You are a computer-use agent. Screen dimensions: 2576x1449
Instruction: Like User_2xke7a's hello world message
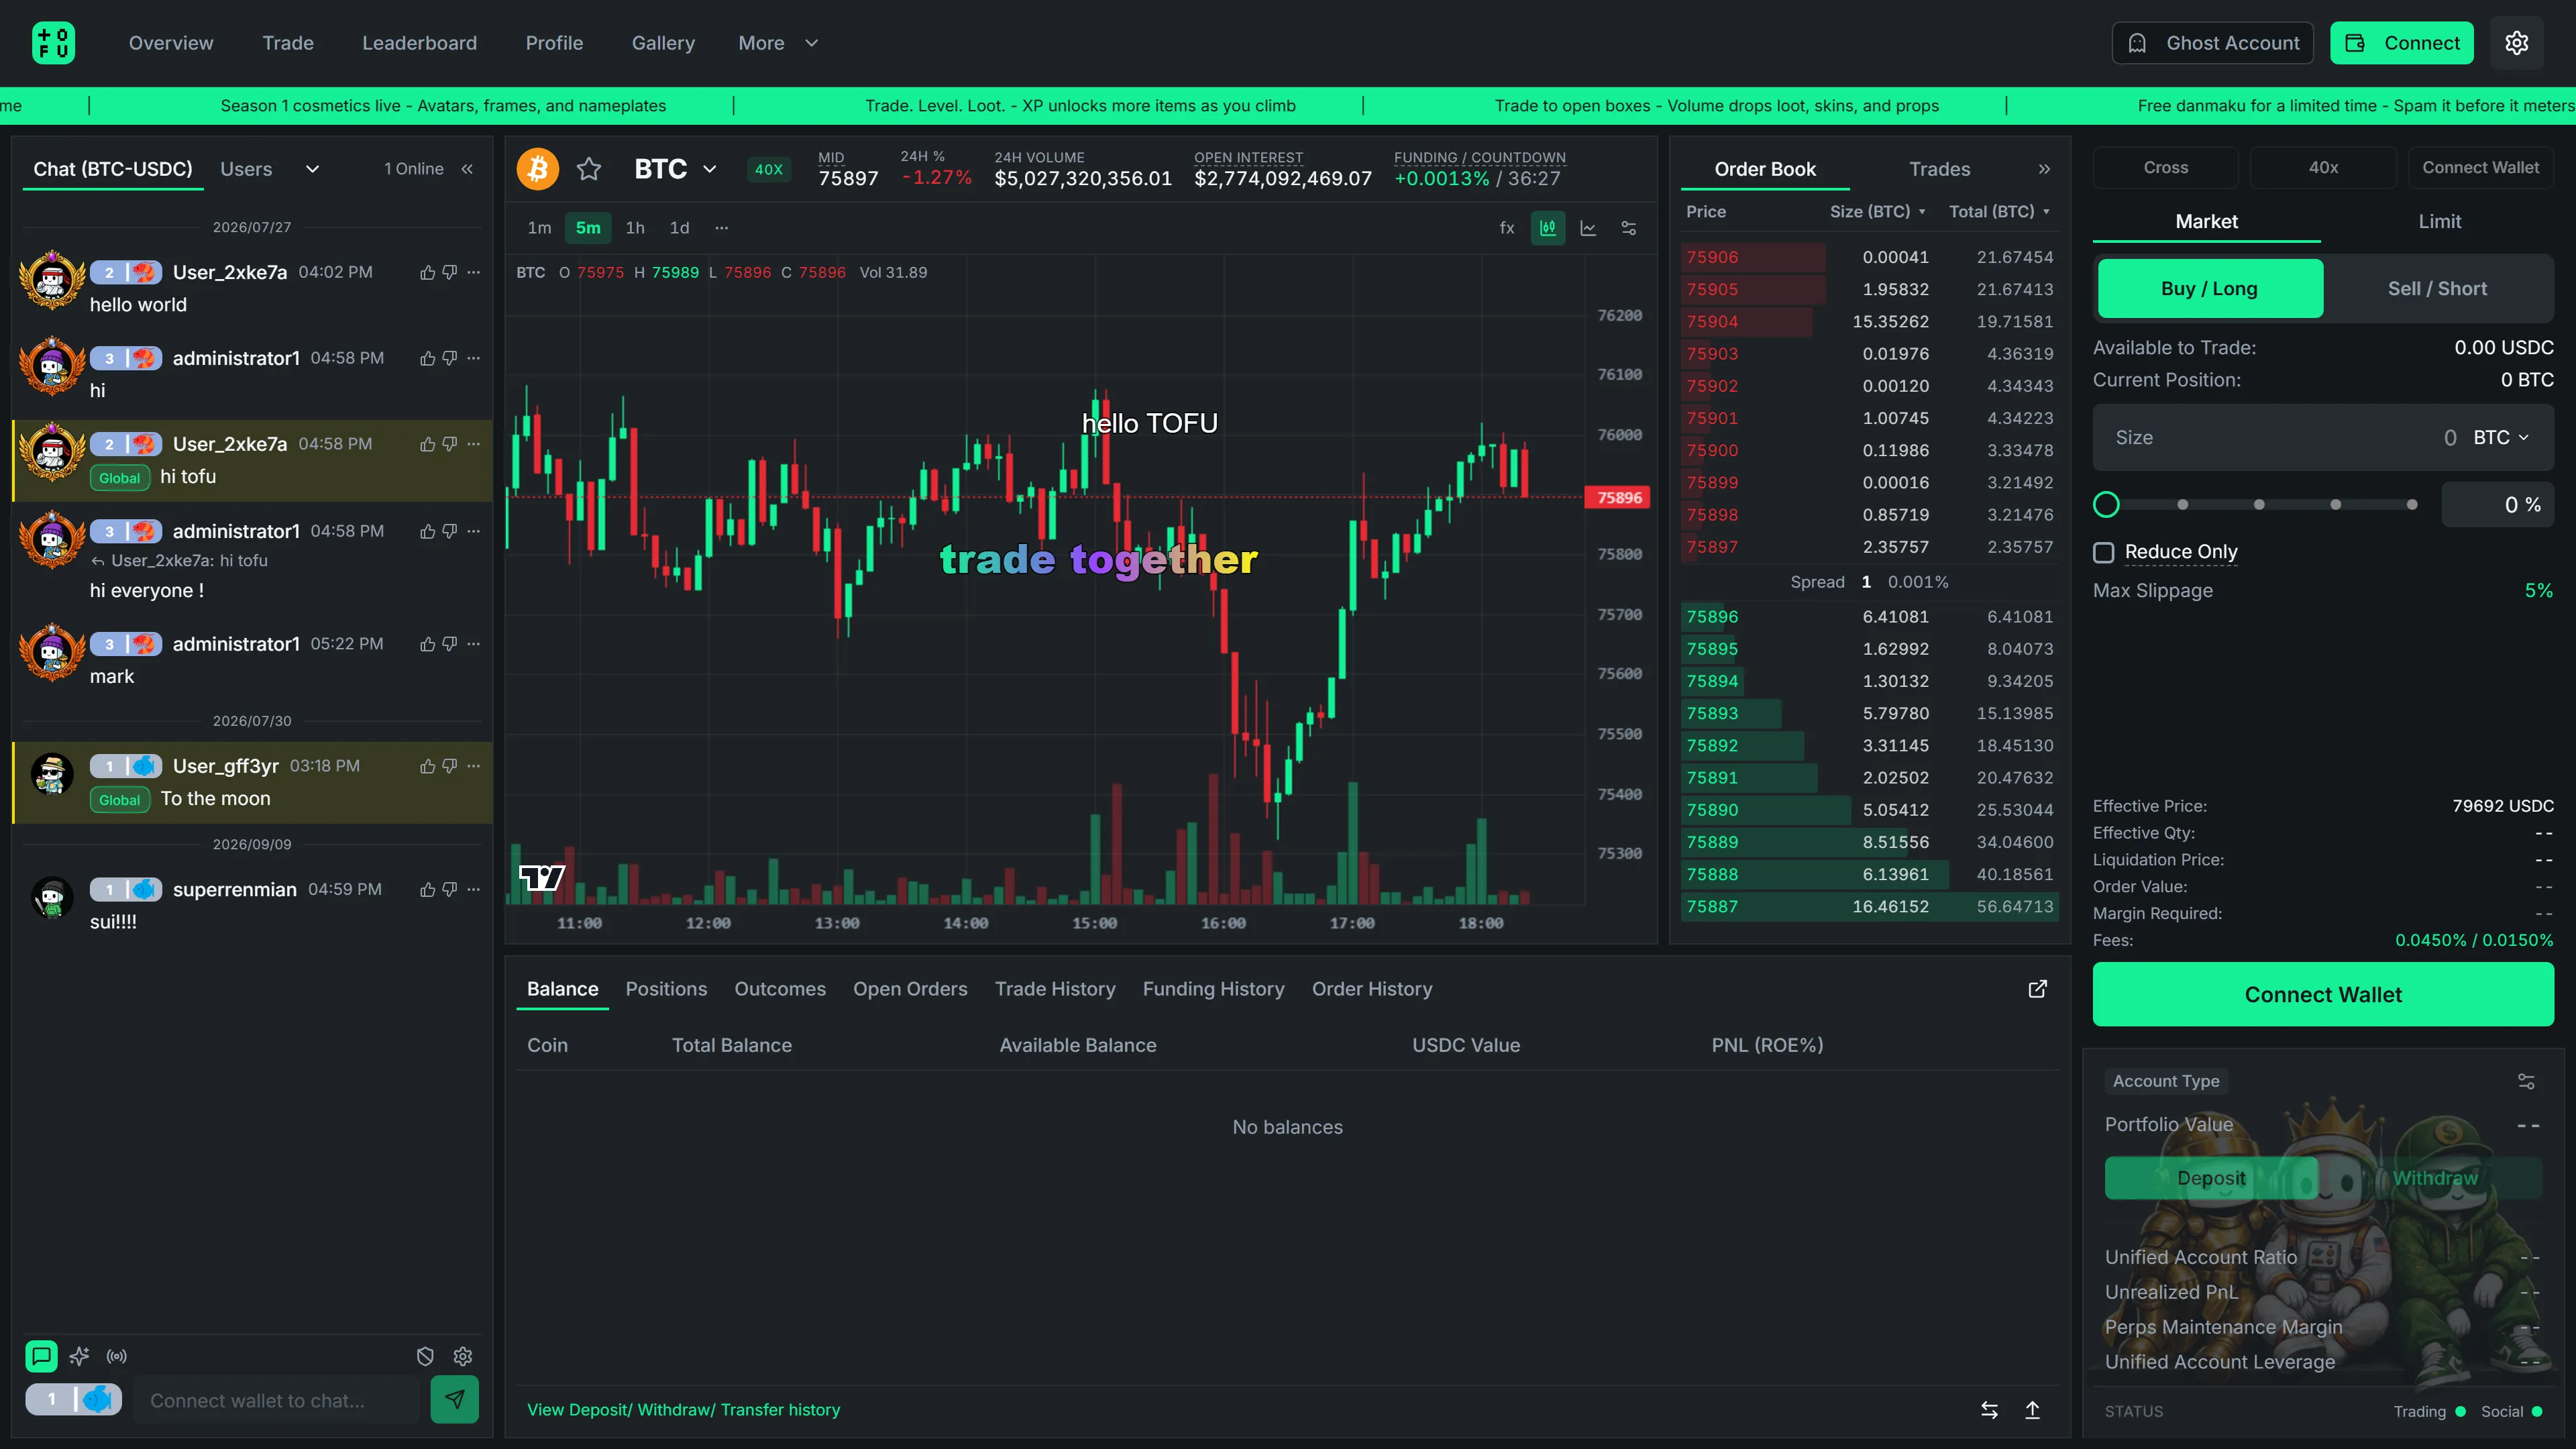tap(427, 272)
